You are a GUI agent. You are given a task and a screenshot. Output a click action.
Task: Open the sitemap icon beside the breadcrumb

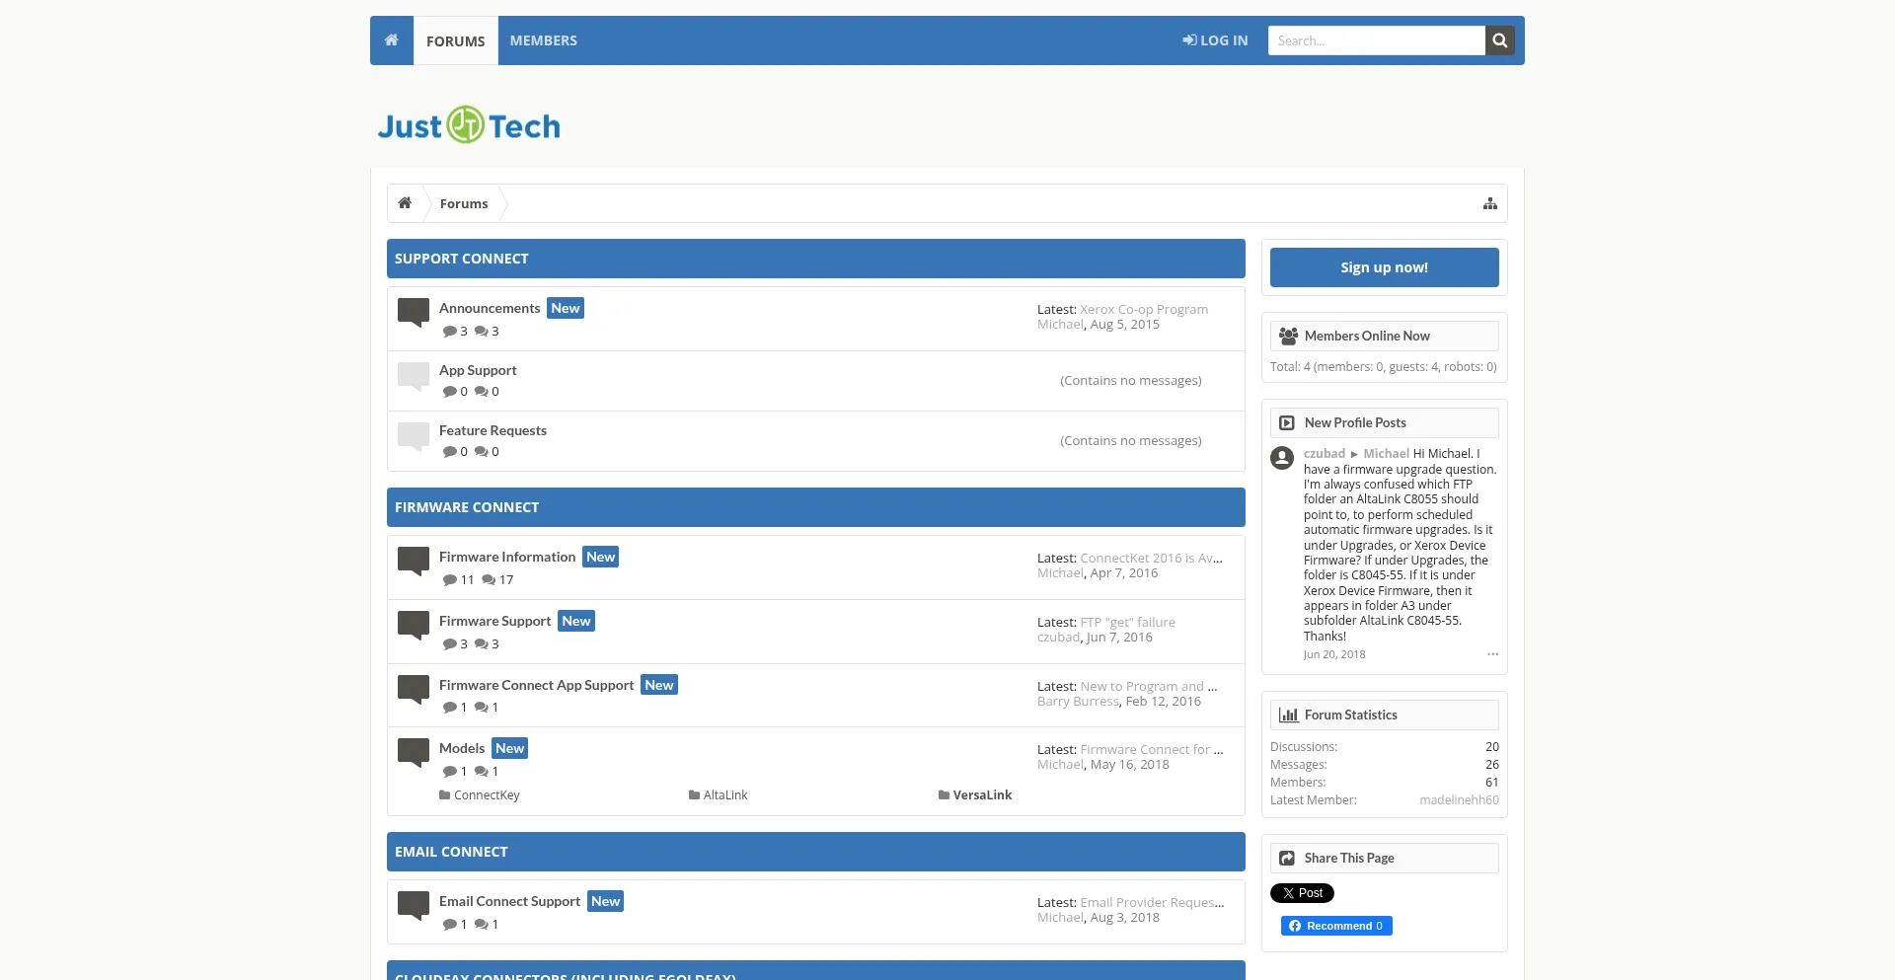click(1489, 203)
